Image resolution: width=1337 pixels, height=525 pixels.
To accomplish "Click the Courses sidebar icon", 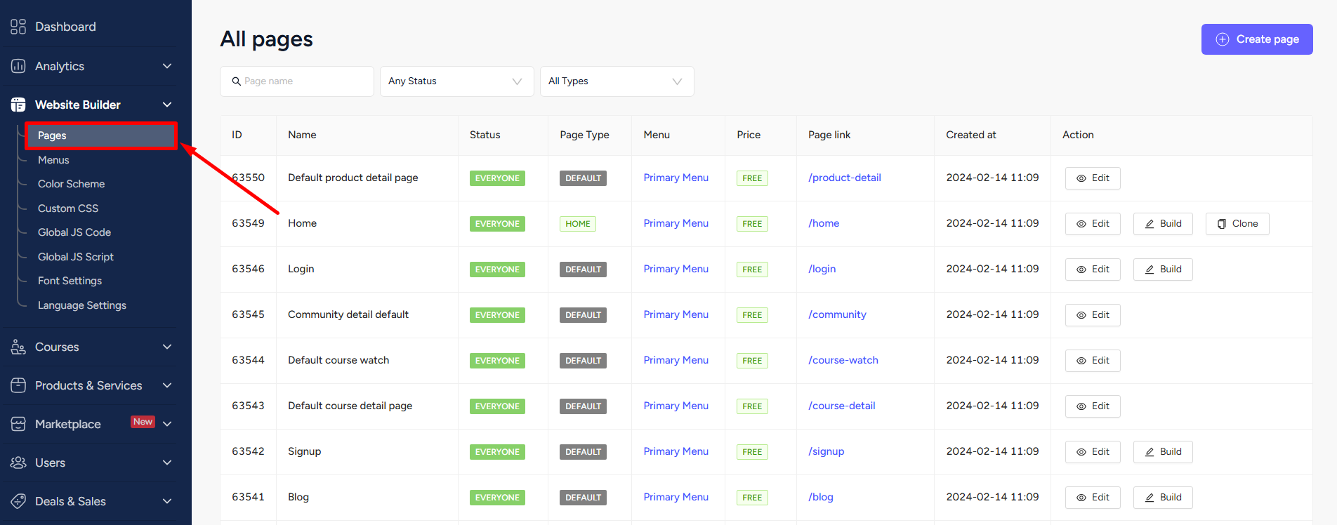I will (x=18, y=347).
